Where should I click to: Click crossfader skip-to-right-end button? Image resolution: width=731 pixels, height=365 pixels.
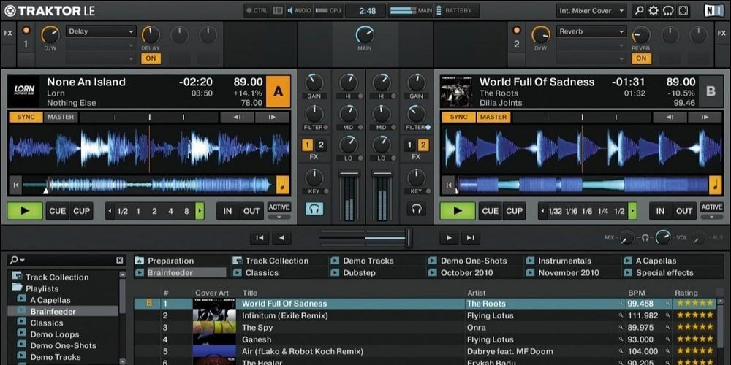471,238
